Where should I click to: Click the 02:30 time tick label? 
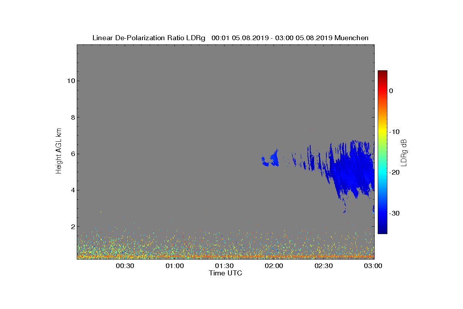pos(324,266)
